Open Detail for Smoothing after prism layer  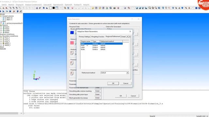[x=98, y=95]
